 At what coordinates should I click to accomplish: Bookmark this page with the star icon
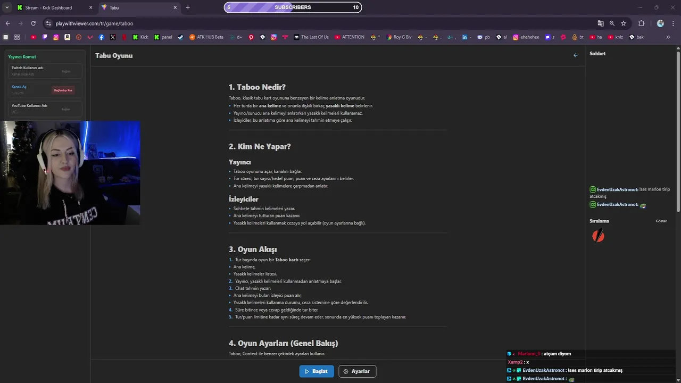click(x=624, y=23)
